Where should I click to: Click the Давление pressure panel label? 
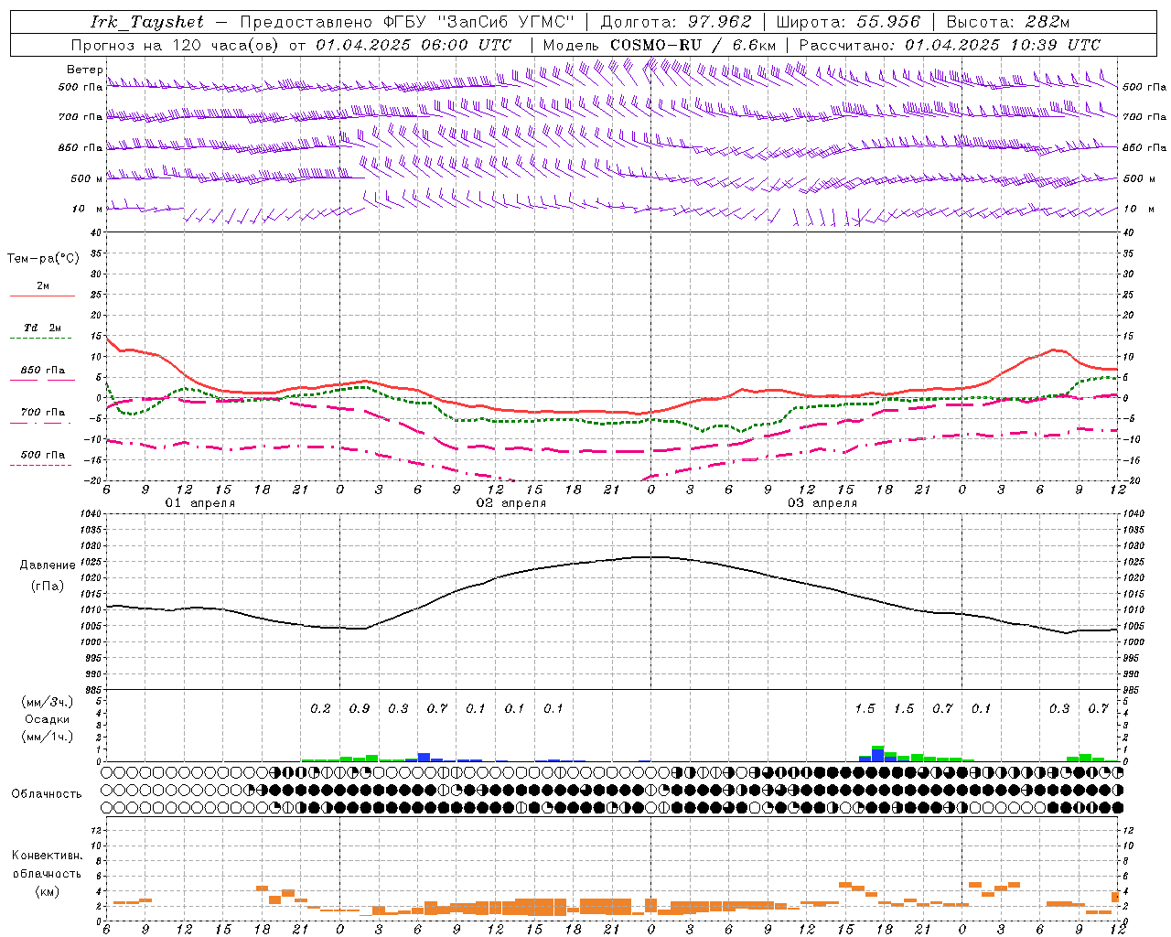pyautogui.click(x=48, y=565)
